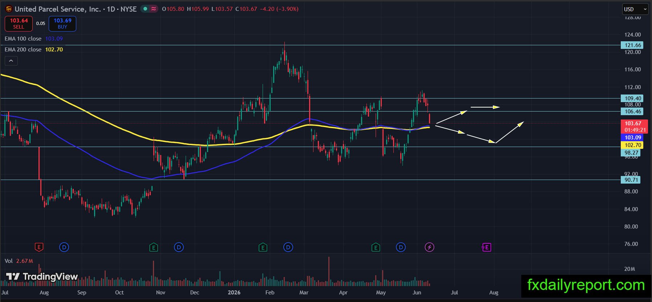Screen dimensions: 652x302
Task: Click the UPS logo icon beside the symbol name
Action: [9, 9]
